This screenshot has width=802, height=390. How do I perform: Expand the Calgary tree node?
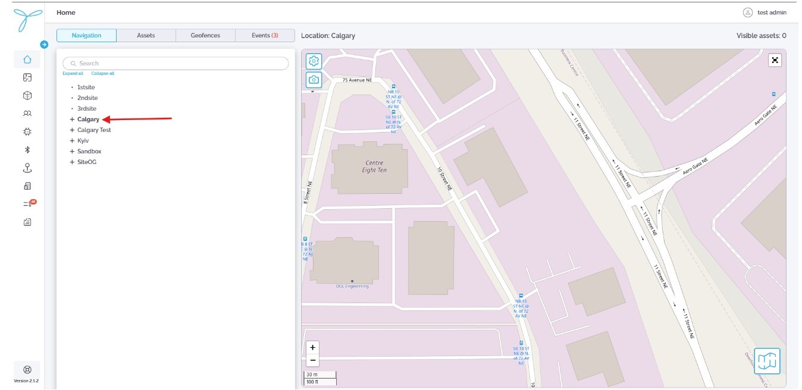pyautogui.click(x=72, y=119)
